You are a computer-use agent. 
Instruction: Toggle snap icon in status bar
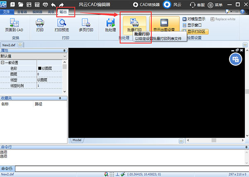tap(106, 174)
